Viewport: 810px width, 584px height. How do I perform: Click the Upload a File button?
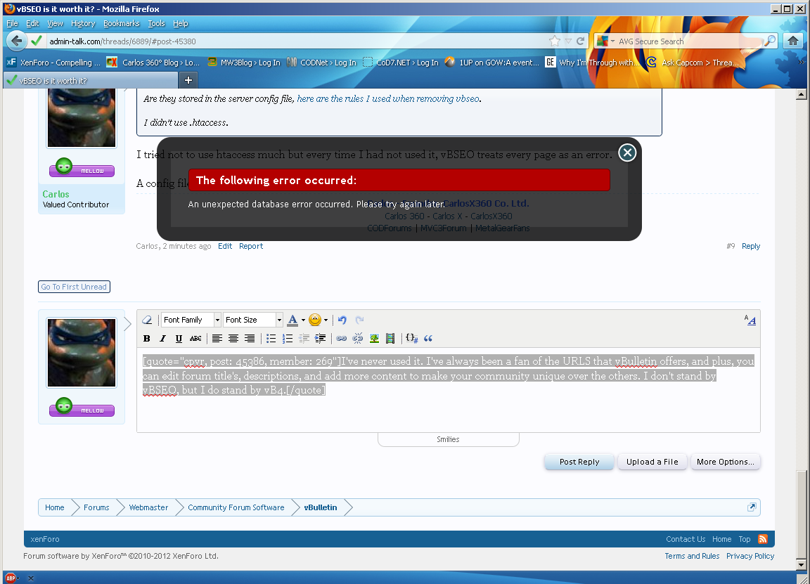652,462
